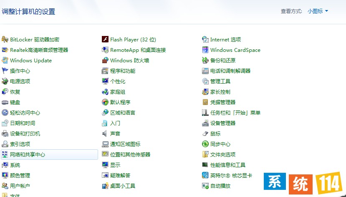
Task: Click the Windows 防火墙 icon
Action: tap(105, 60)
